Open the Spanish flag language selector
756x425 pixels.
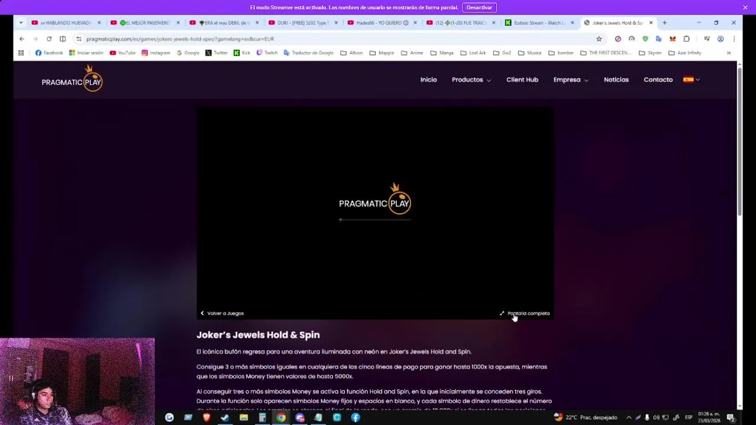coord(691,80)
